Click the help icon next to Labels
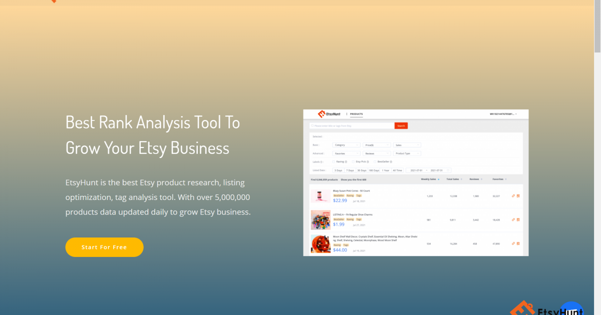 (x=322, y=162)
